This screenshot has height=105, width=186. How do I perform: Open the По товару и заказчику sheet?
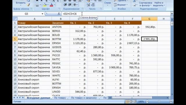point(84,98)
